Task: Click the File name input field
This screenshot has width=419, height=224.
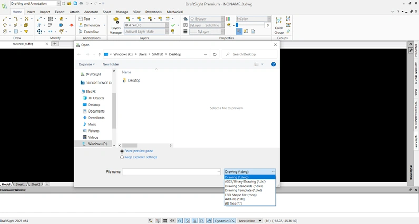Action: point(171,172)
